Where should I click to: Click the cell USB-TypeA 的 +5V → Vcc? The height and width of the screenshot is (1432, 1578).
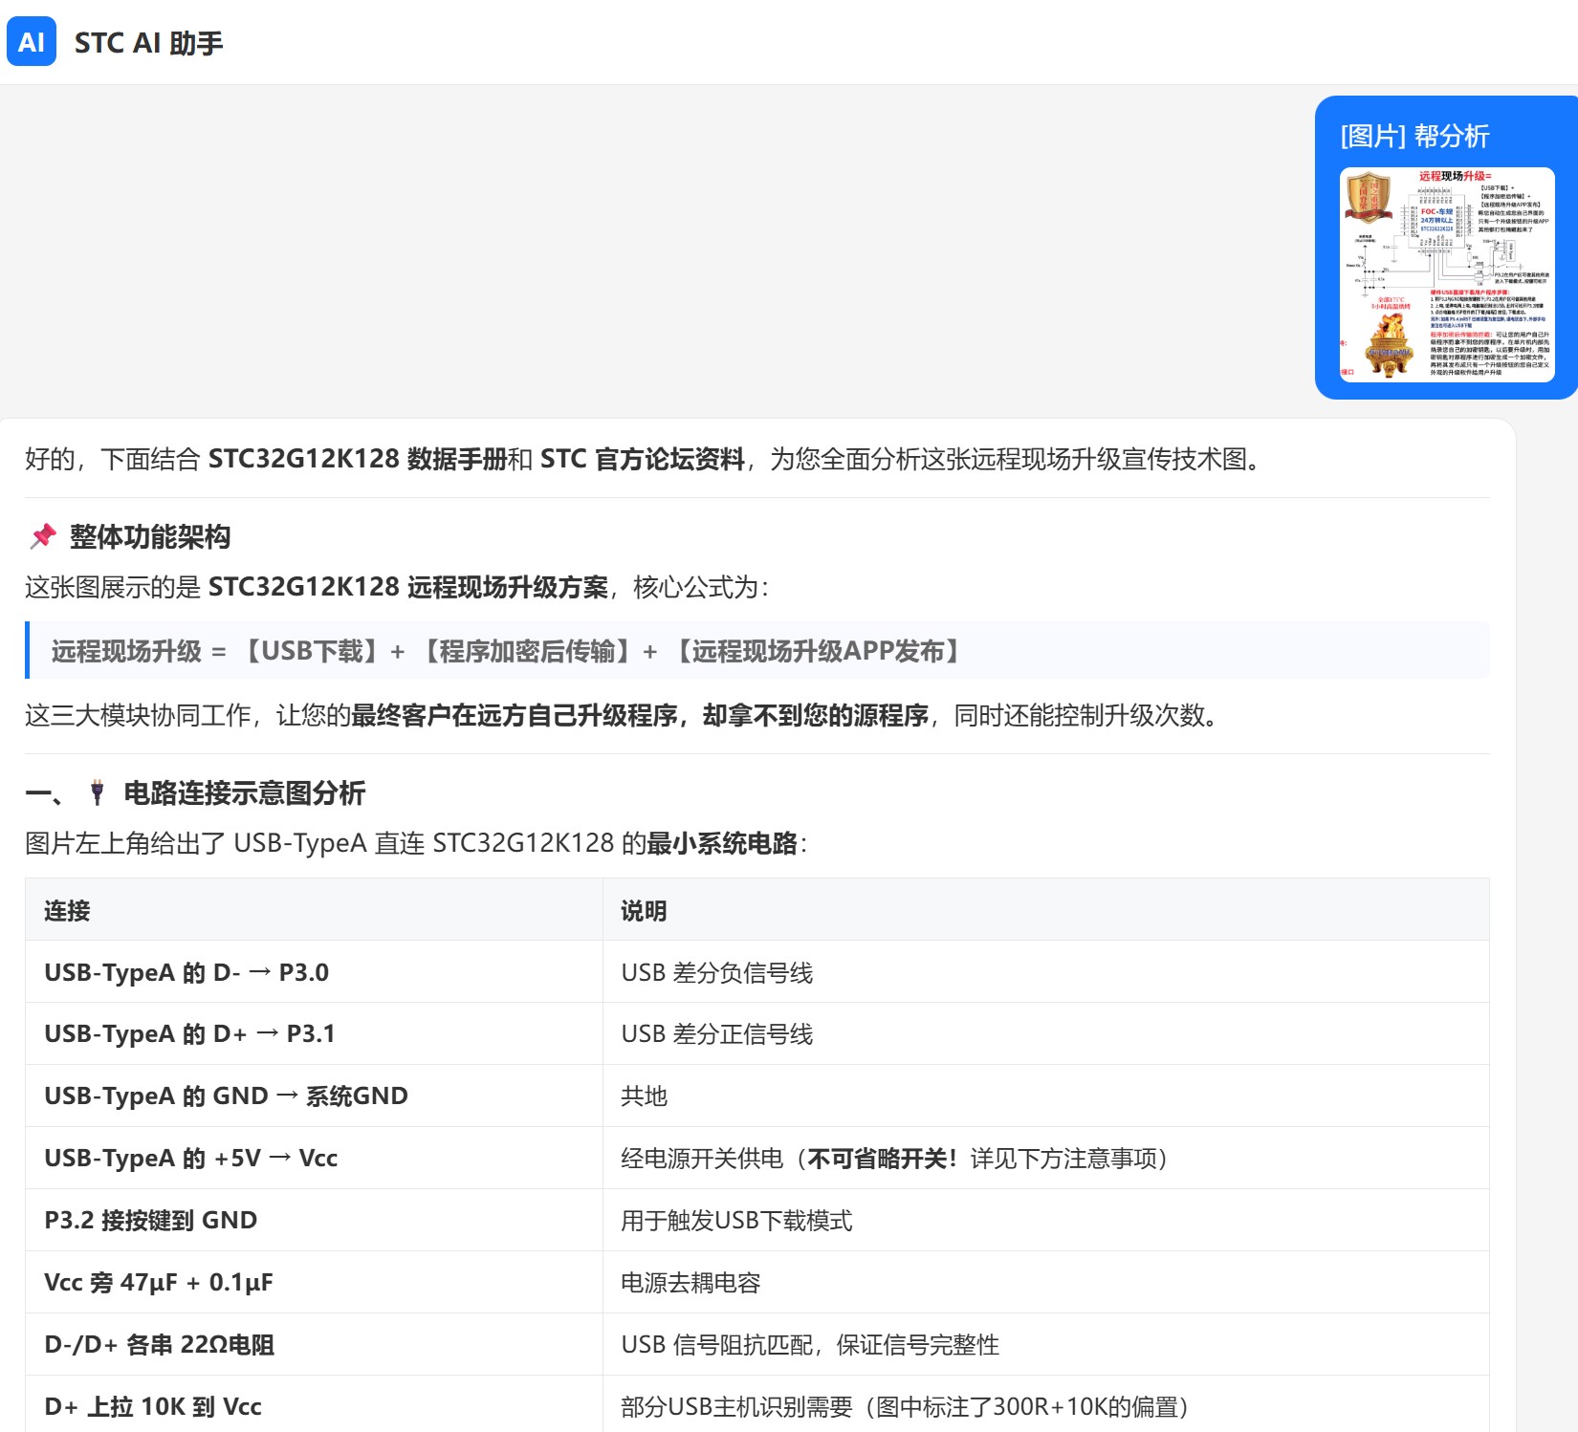coord(314,1158)
